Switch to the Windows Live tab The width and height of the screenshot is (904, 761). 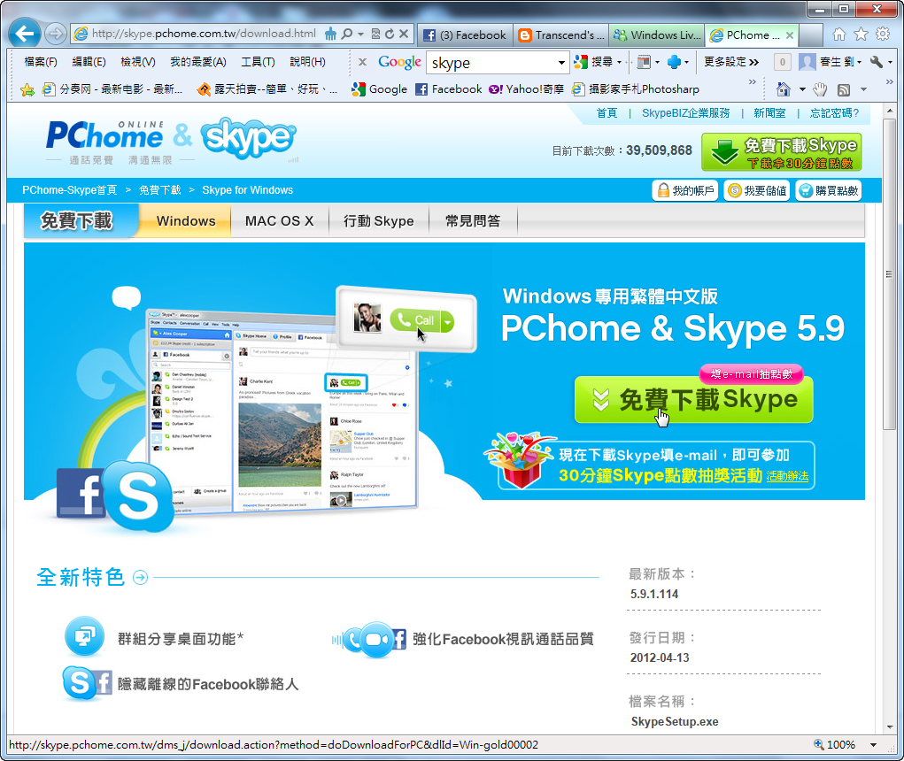pyautogui.click(x=657, y=35)
